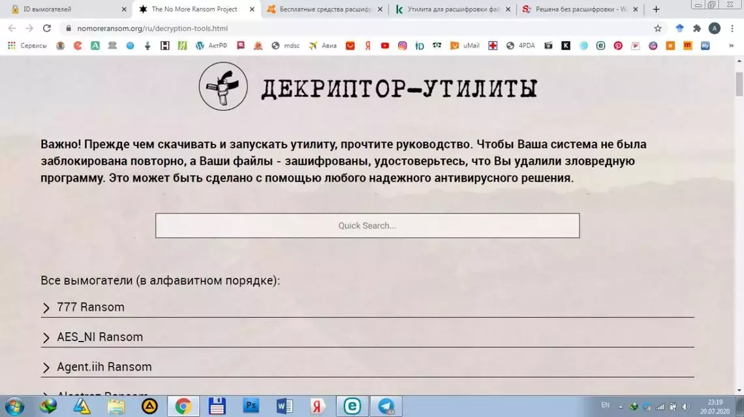744x417 pixels.
Task: Switch to Решена без расшифровки tab
Action: (x=581, y=9)
